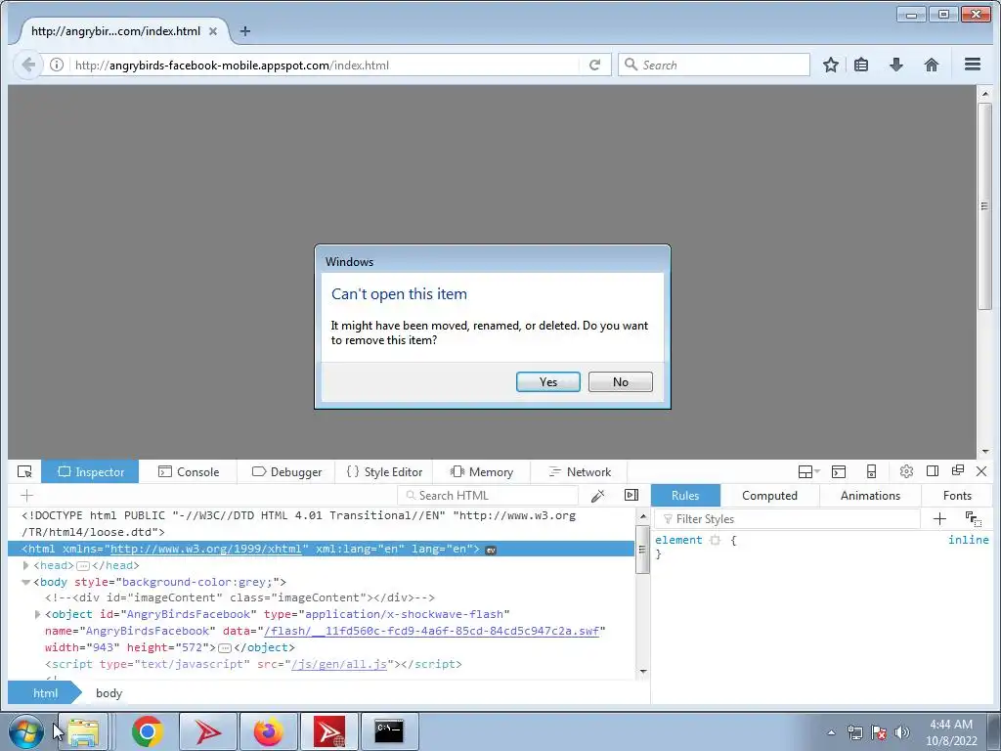Switch to the Style Editor tab
Image resolution: width=1001 pixels, height=751 pixels.
[384, 472]
